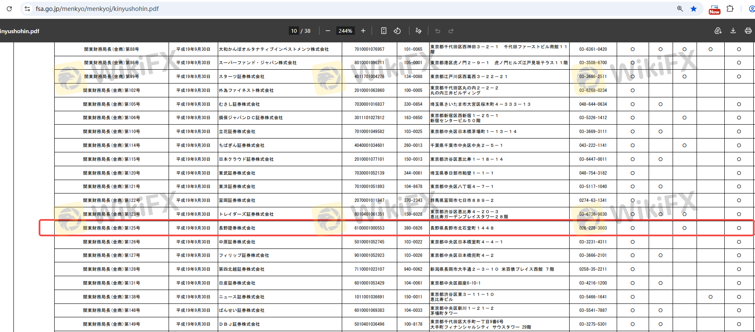Click registration number ending 第149号
755x332 pixels.
coord(111,324)
